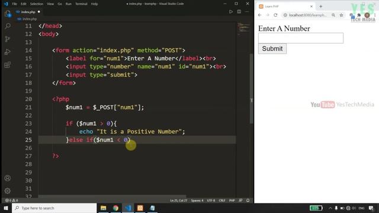Viewport: 379px width, 213px height.
Task: Open the Accounts menu in activity bar
Action: [8, 178]
